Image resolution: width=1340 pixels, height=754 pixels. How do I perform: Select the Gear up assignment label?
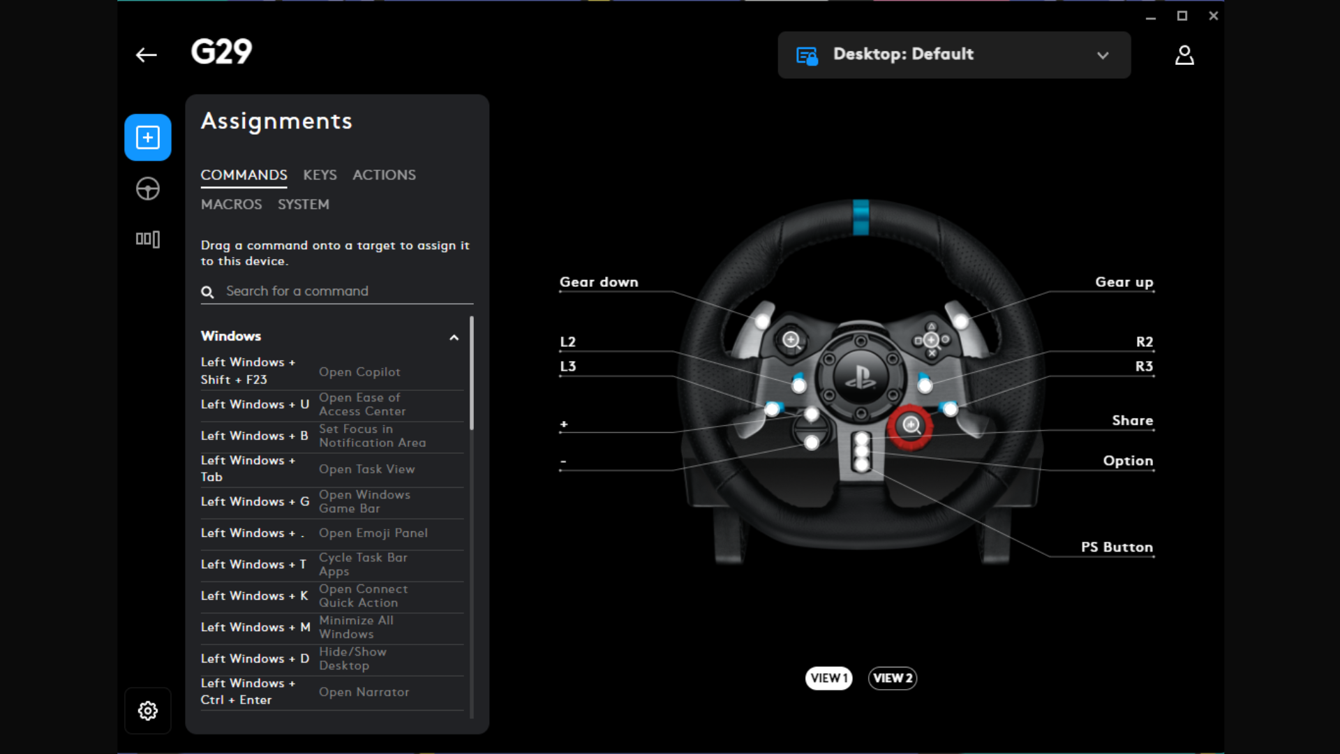[x=1124, y=282]
